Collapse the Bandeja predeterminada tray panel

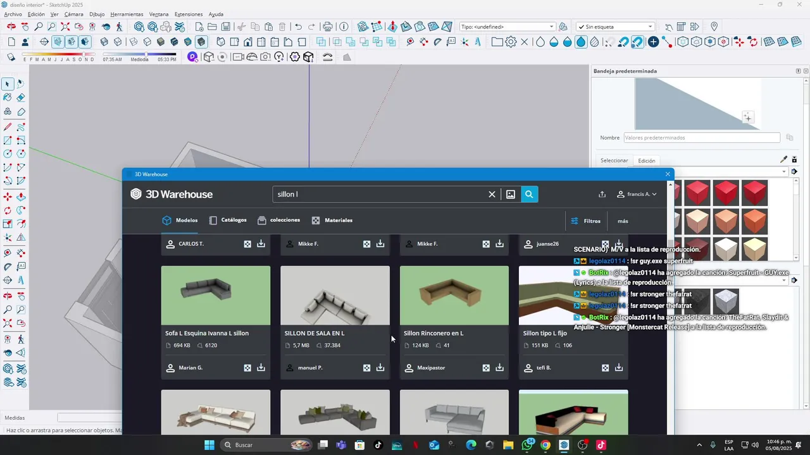pyautogui.click(x=799, y=71)
